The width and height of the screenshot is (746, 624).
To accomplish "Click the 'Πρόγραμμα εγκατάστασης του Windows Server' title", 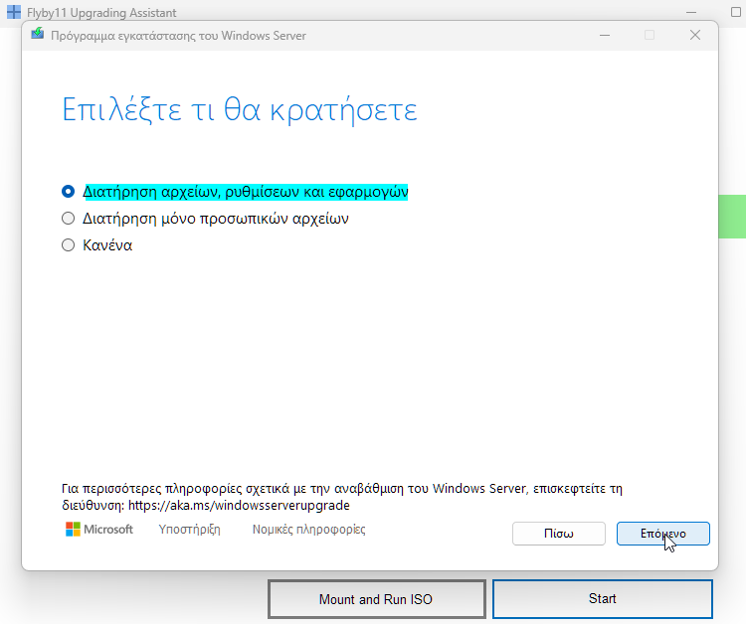I will [178, 36].
